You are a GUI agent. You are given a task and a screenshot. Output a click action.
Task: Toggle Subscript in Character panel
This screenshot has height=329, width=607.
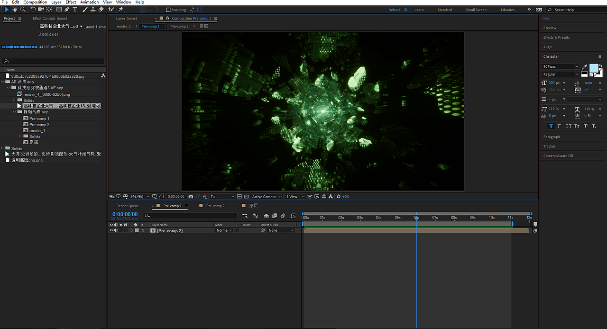point(594,126)
